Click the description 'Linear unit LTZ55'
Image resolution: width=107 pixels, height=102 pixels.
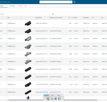[x=42, y=31]
